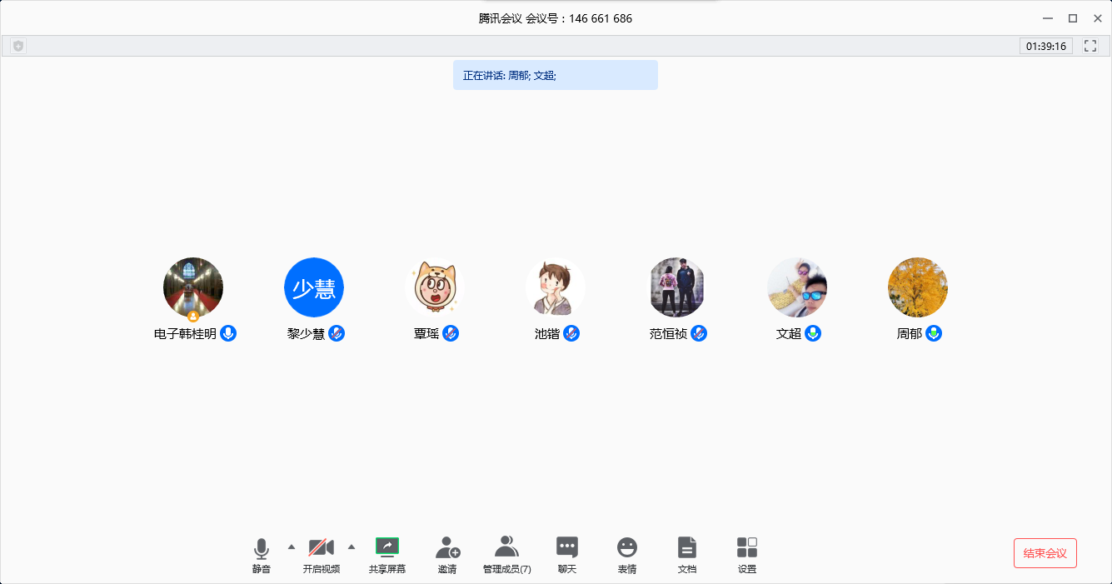
Task: Click the 结束会议 end meeting button
Action: pyautogui.click(x=1045, y=553)
